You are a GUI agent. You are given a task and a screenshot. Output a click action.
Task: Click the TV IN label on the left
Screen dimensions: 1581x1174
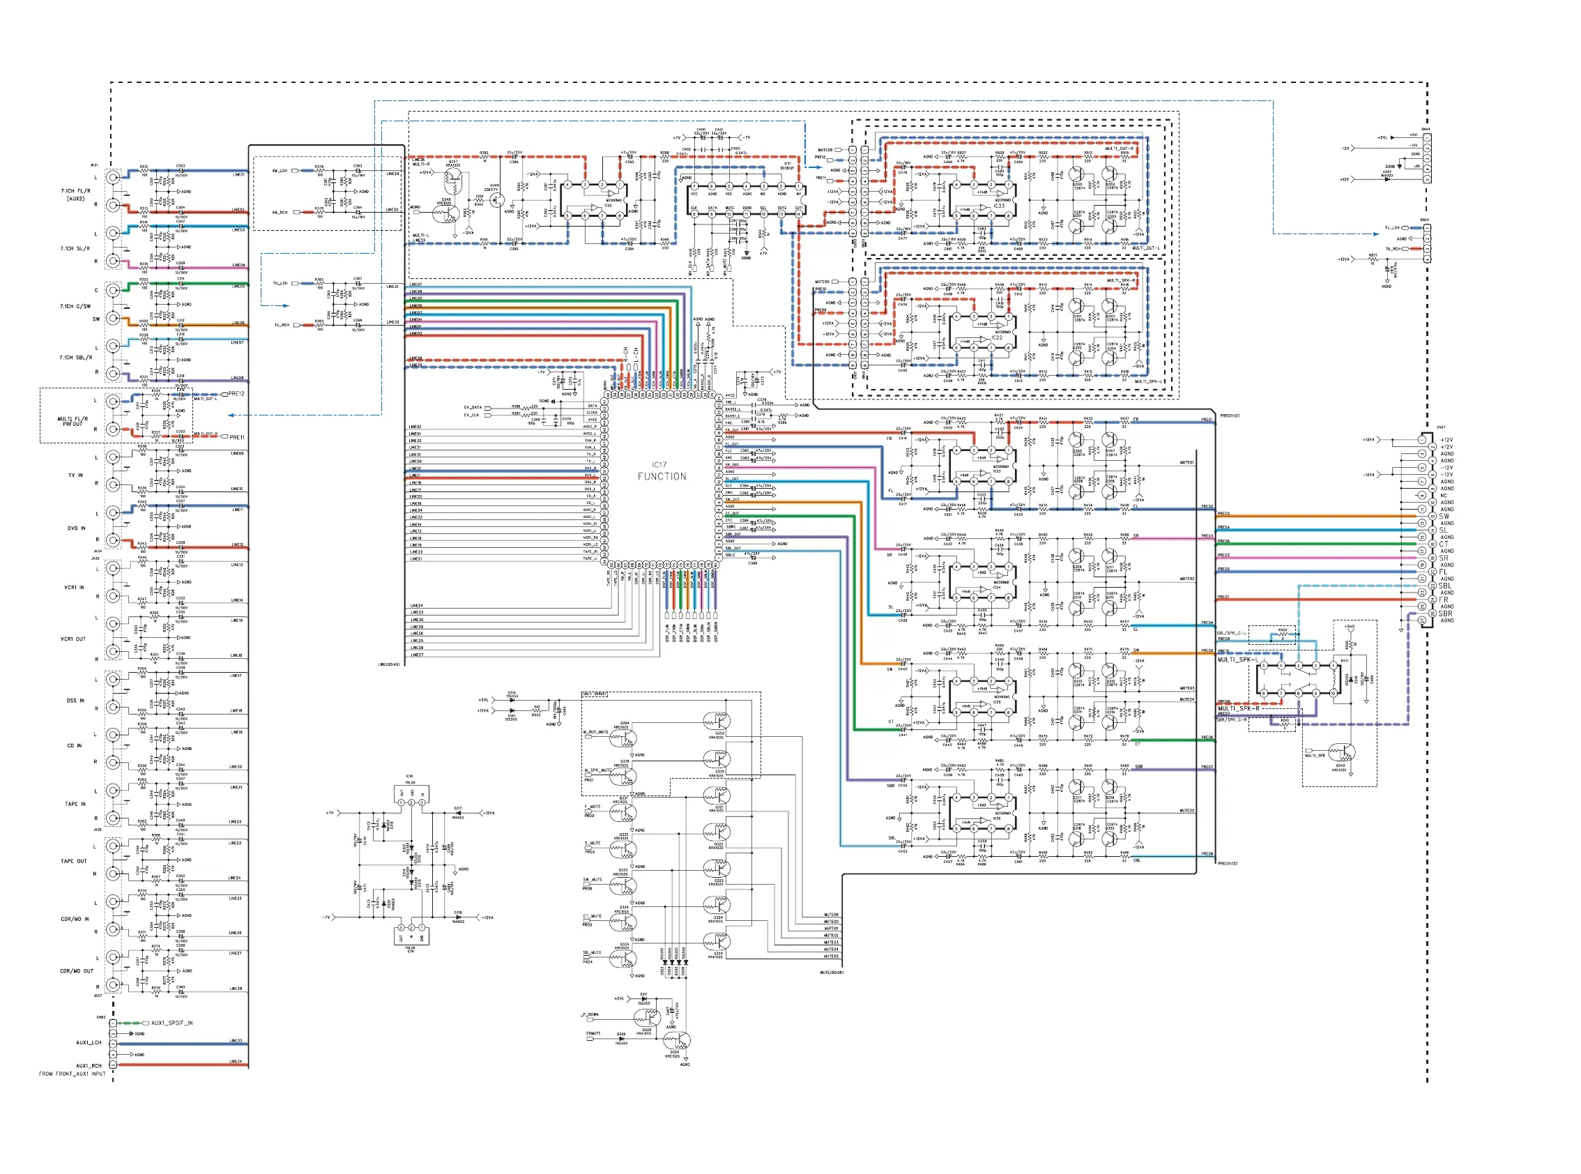[x=75, y=475]
